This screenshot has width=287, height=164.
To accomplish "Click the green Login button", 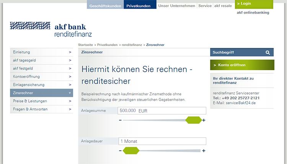I will tap(254, 4).
